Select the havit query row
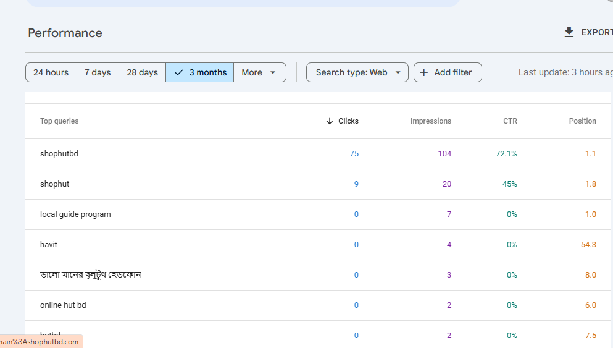The image size is (613, 348). tap(49, 245)
